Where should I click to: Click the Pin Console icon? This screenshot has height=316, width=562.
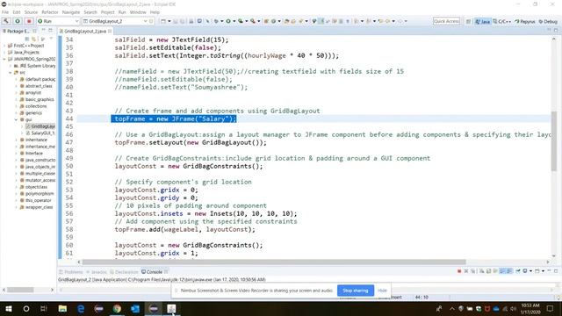coord(518,271)
